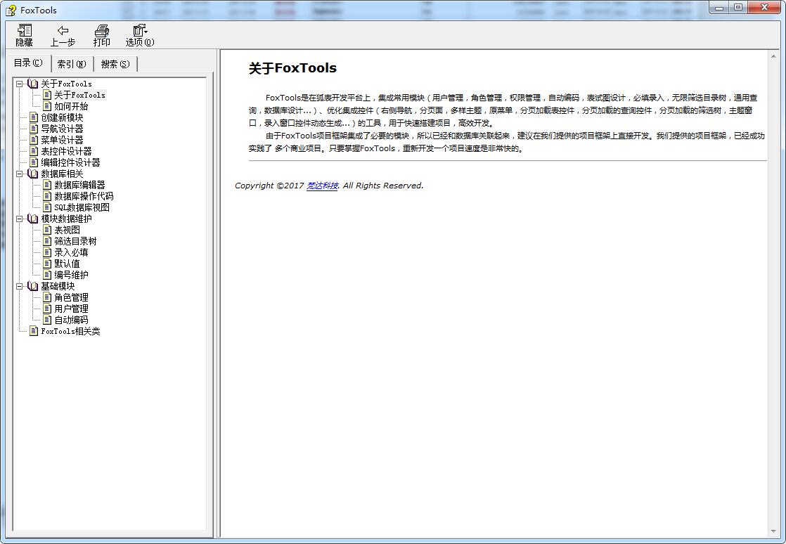This screenshot has width=786, height=544.
Task: Open the 编辑控件设计器 topic
Action: (71, 162)
